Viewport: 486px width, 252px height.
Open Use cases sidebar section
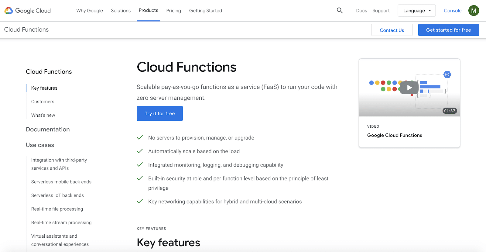(x=40, y=145)
